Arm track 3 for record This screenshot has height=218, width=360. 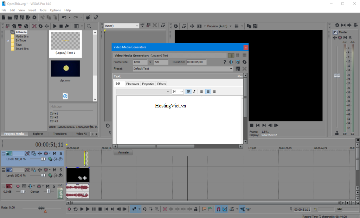coord(18,186)
